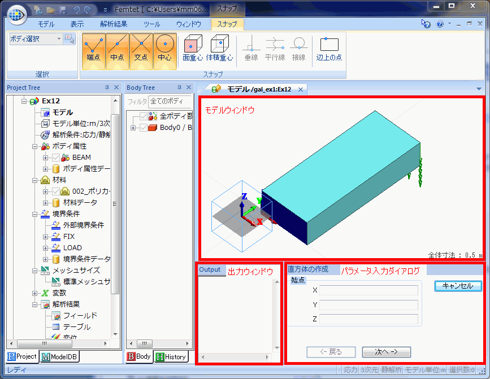Select the 面重心 face centroid snap
The image size is (490, 379).
(x=193, y=48)
